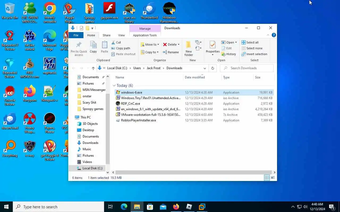Select Music in the navigation pane

[84, 149]
